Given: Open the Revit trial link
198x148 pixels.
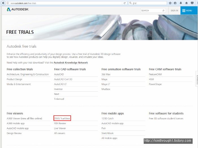Looking at the screenshot, I should 57,94.
